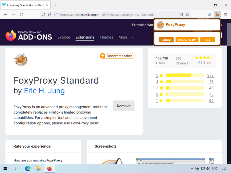231x173 pixels.
Task: Click the URL address bar field
Action: (x=115, y=14)
